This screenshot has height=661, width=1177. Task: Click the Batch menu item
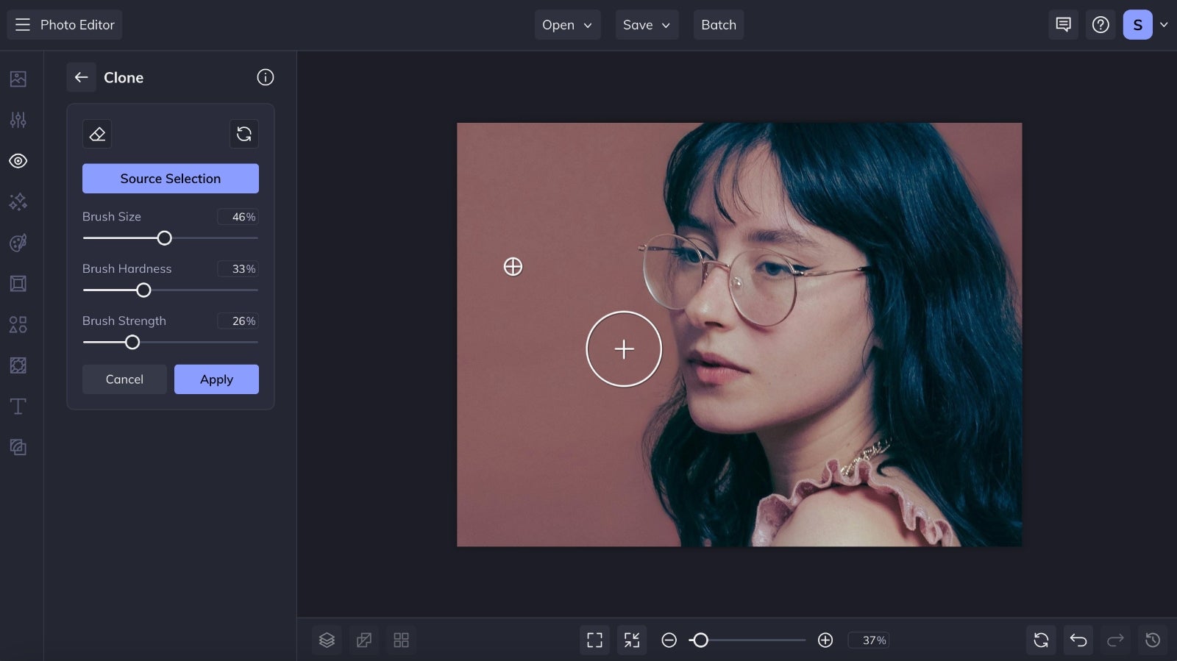click(x=719, y=25)
